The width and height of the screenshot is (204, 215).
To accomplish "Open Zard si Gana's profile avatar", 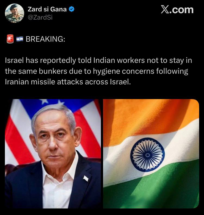I will pos(14,13).
